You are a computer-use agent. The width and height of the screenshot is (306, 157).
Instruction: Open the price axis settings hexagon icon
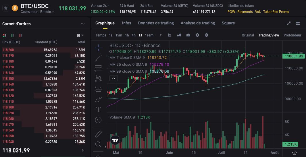click(295, 152)
